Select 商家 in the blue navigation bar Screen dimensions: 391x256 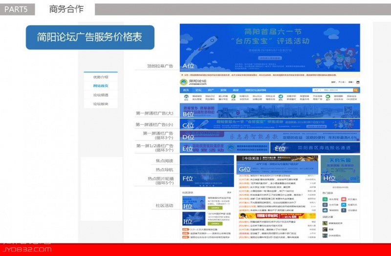pyautogui.click(x=236, y=90)
